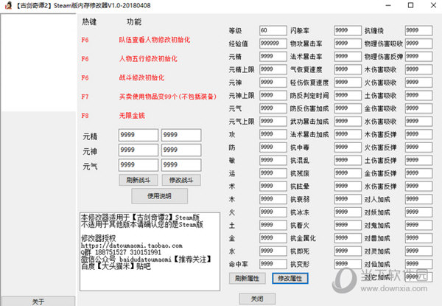
Task: Select the 土 element value field
Action: 273,225
